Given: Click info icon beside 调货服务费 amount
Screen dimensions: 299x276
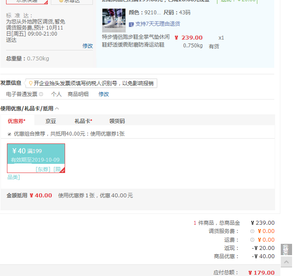Looking at the screenshot, I should [252, 231].
